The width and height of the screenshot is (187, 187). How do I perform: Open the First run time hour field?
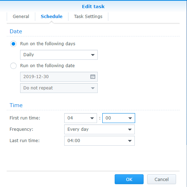coord(80,118)
